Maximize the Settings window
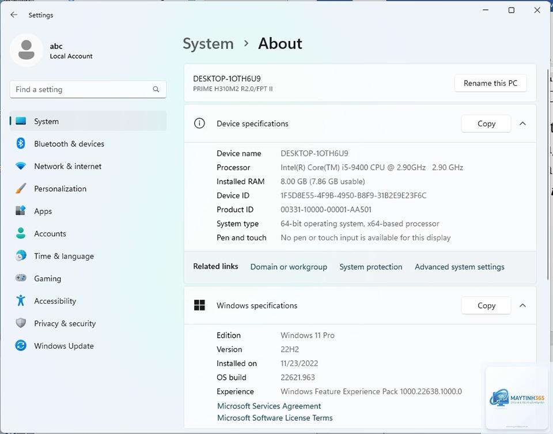Viewport: 553px width, 434px height. [512, 10]
